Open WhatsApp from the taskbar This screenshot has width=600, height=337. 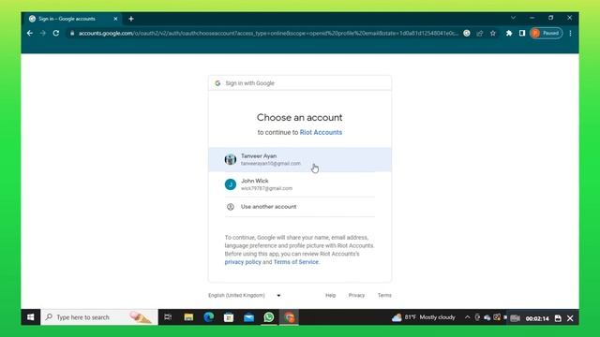click(x=269, y=317)
